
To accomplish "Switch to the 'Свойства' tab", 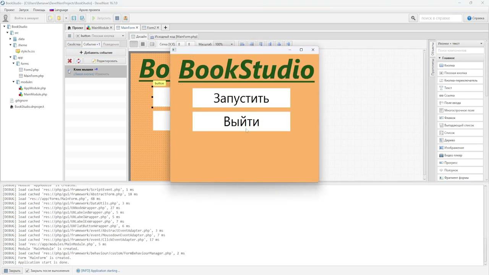I will pyautogui.click(x=74, y=44).
